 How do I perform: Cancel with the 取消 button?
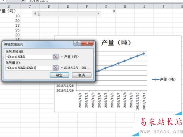click(x=82, y=75)
